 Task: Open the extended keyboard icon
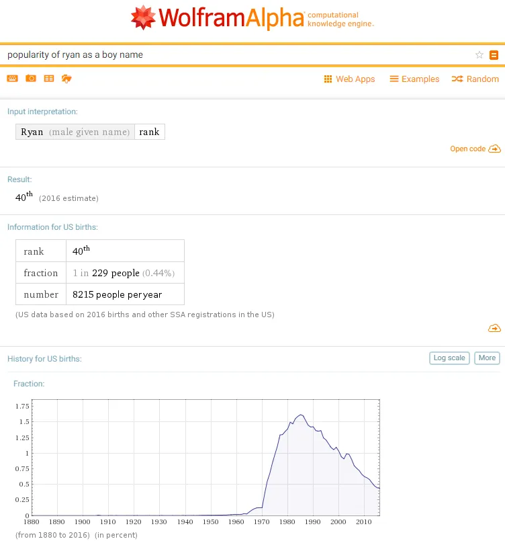(x=12, y=79)
